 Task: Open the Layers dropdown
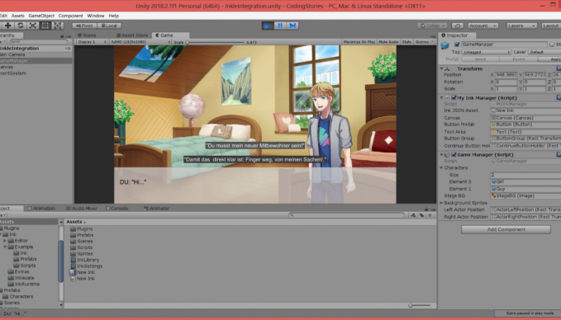[521, 26]
